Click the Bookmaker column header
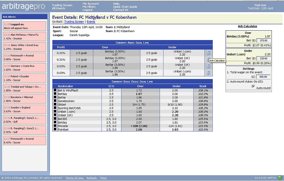The width and height of the screenshot is (284, 181). coord(65,86)
